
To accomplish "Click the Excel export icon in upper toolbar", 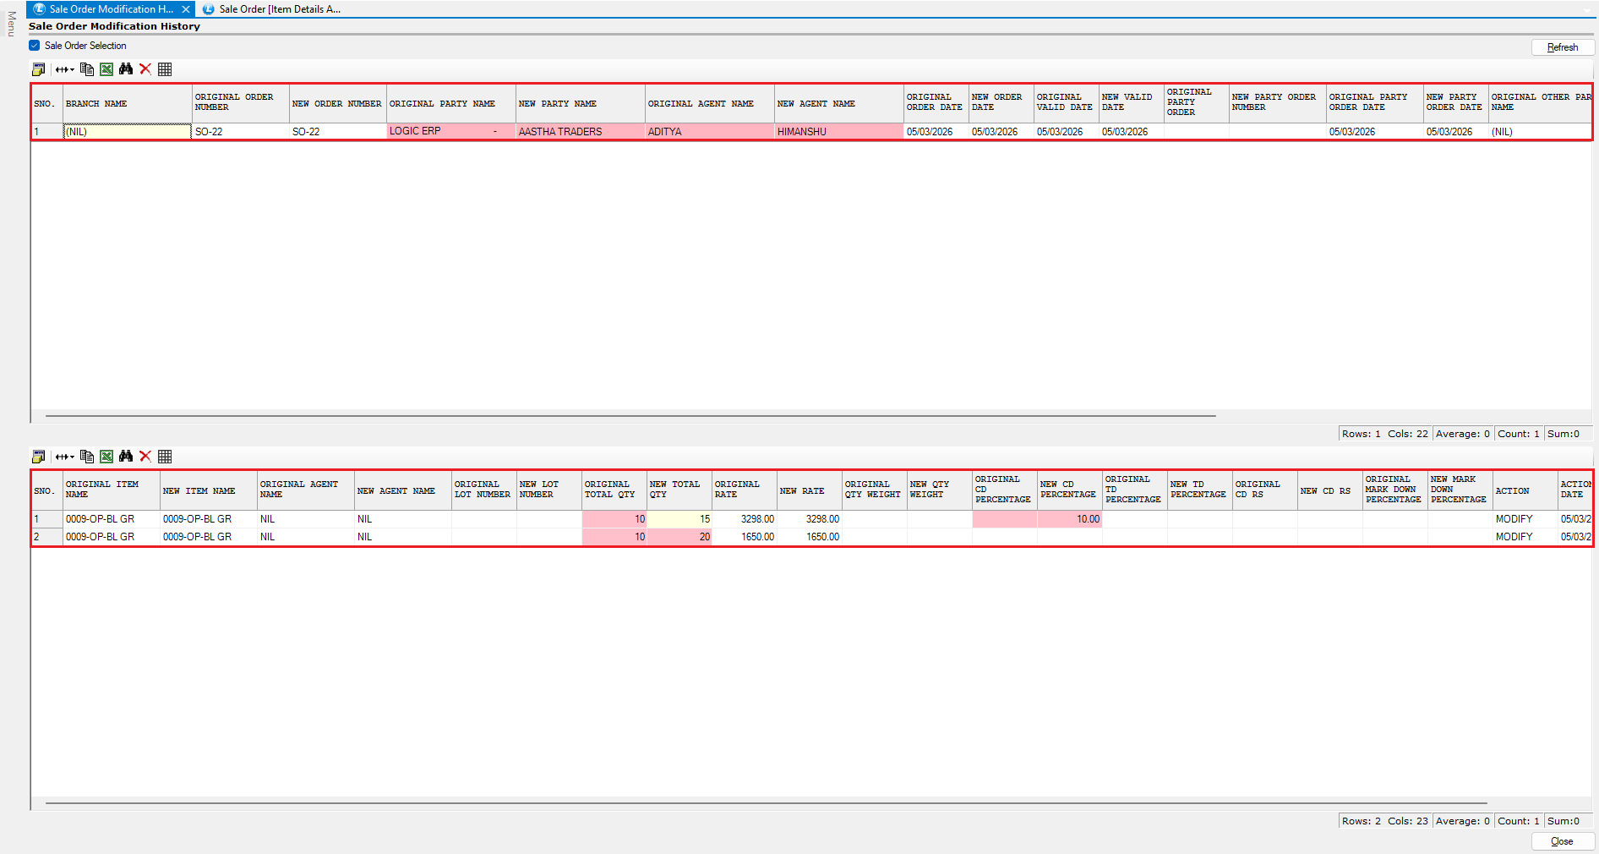I will (106, 69).
